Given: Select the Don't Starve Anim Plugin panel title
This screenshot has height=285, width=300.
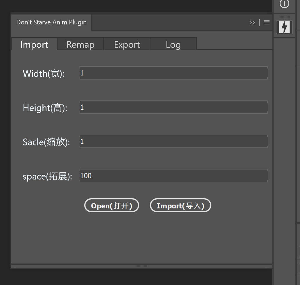Looking at the screenshot, I should pos(51,22).
